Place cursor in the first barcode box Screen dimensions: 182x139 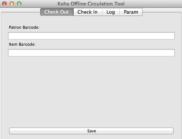click(91, 36)
